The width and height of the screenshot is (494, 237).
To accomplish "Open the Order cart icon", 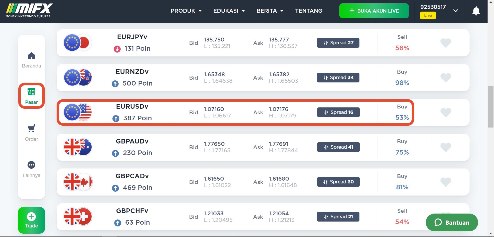I will (31, 129).
